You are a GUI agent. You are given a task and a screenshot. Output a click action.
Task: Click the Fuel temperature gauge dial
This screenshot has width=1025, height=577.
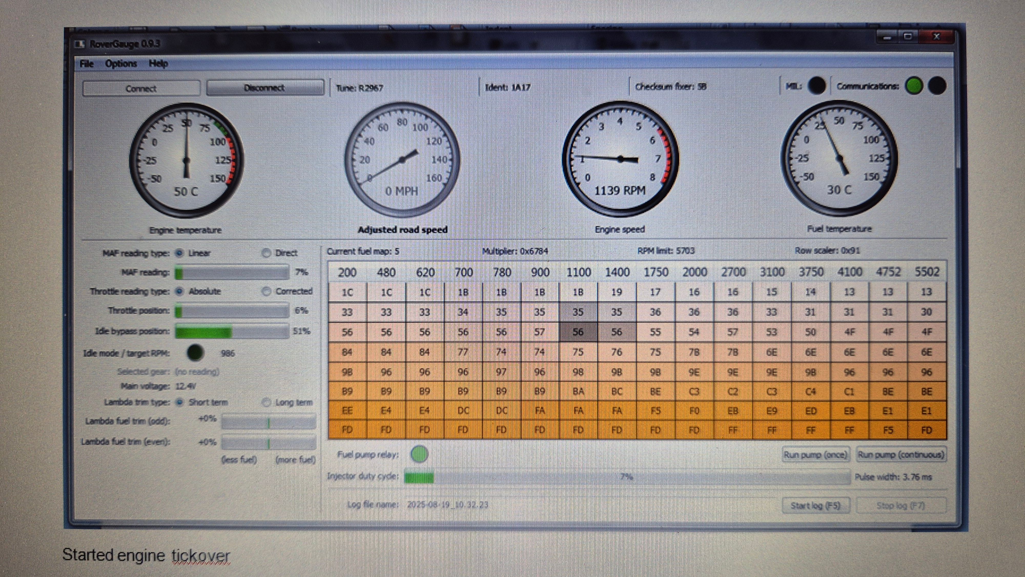click(839, 158)
